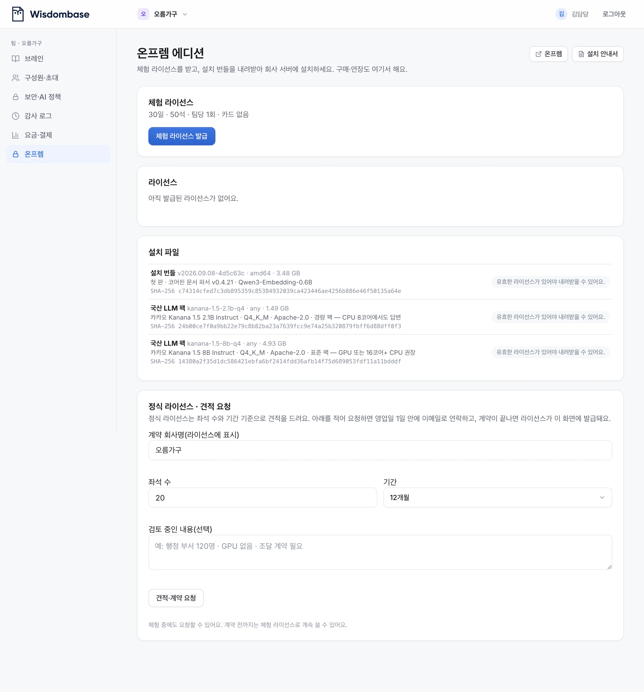Click the kanana-1.5-2.1b-q4 license-required notice
The width and height of the screenshot is (644, 692).
pos(551,317)
